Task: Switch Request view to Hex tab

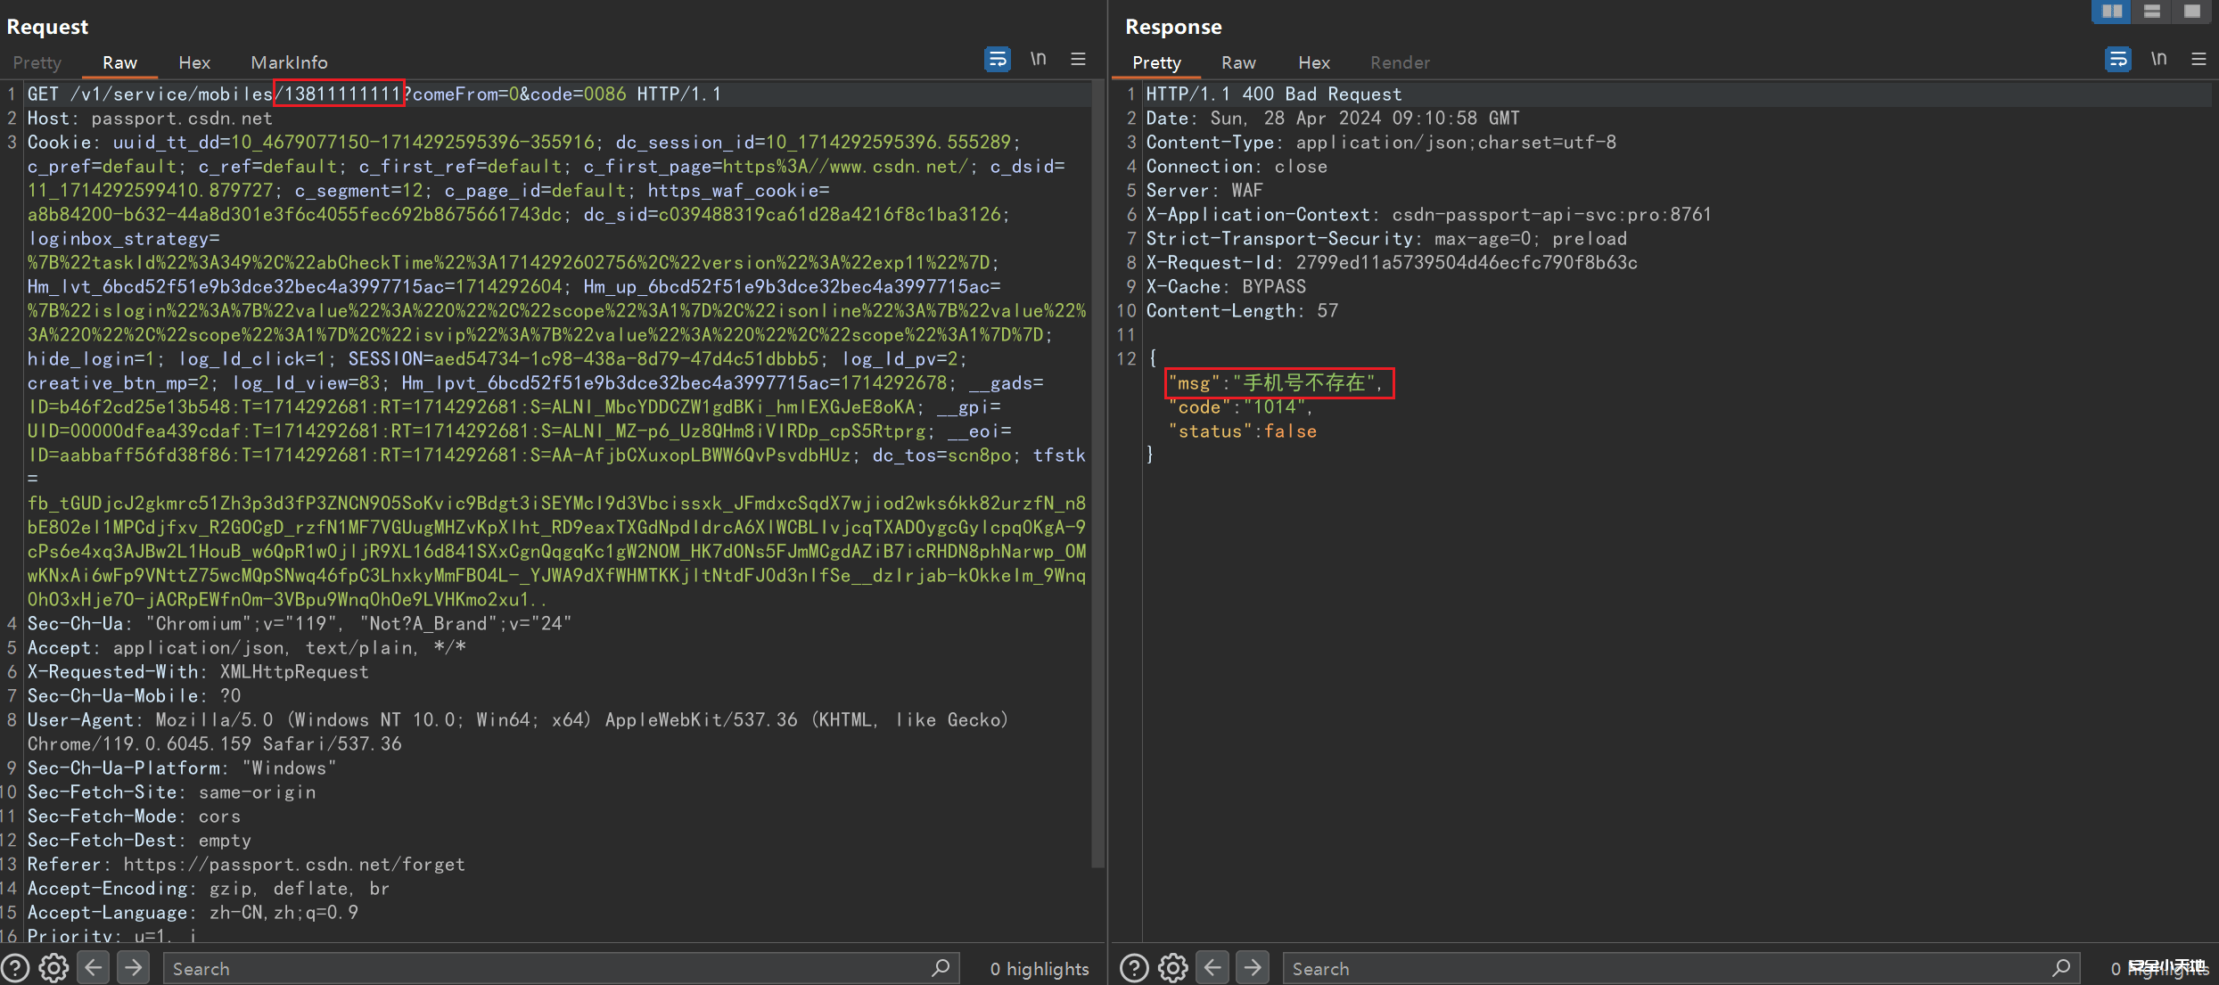Action: [194, 62]
